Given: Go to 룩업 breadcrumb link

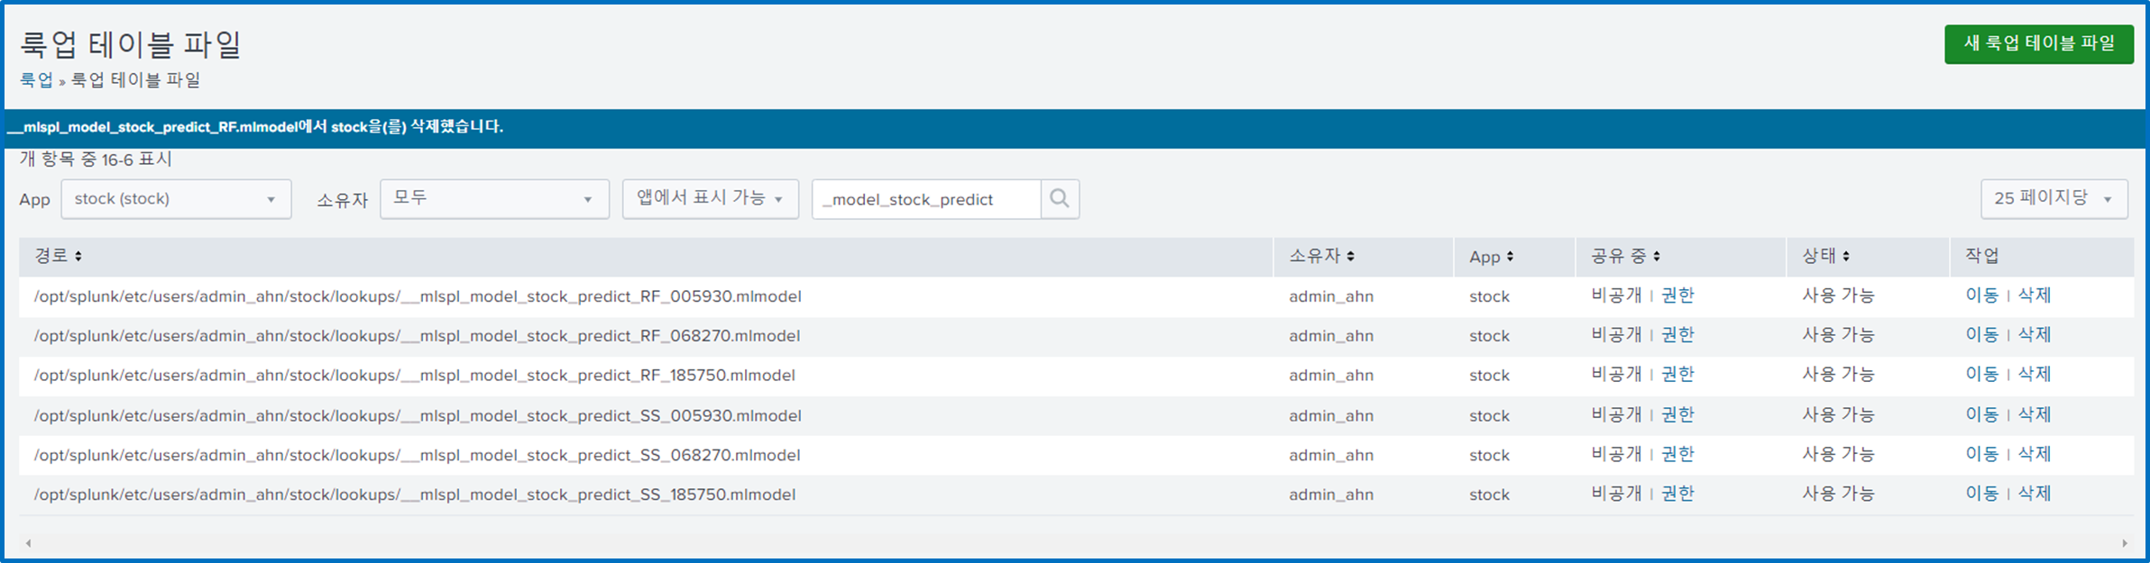Looking at the screenshot, I should point(37,80).
